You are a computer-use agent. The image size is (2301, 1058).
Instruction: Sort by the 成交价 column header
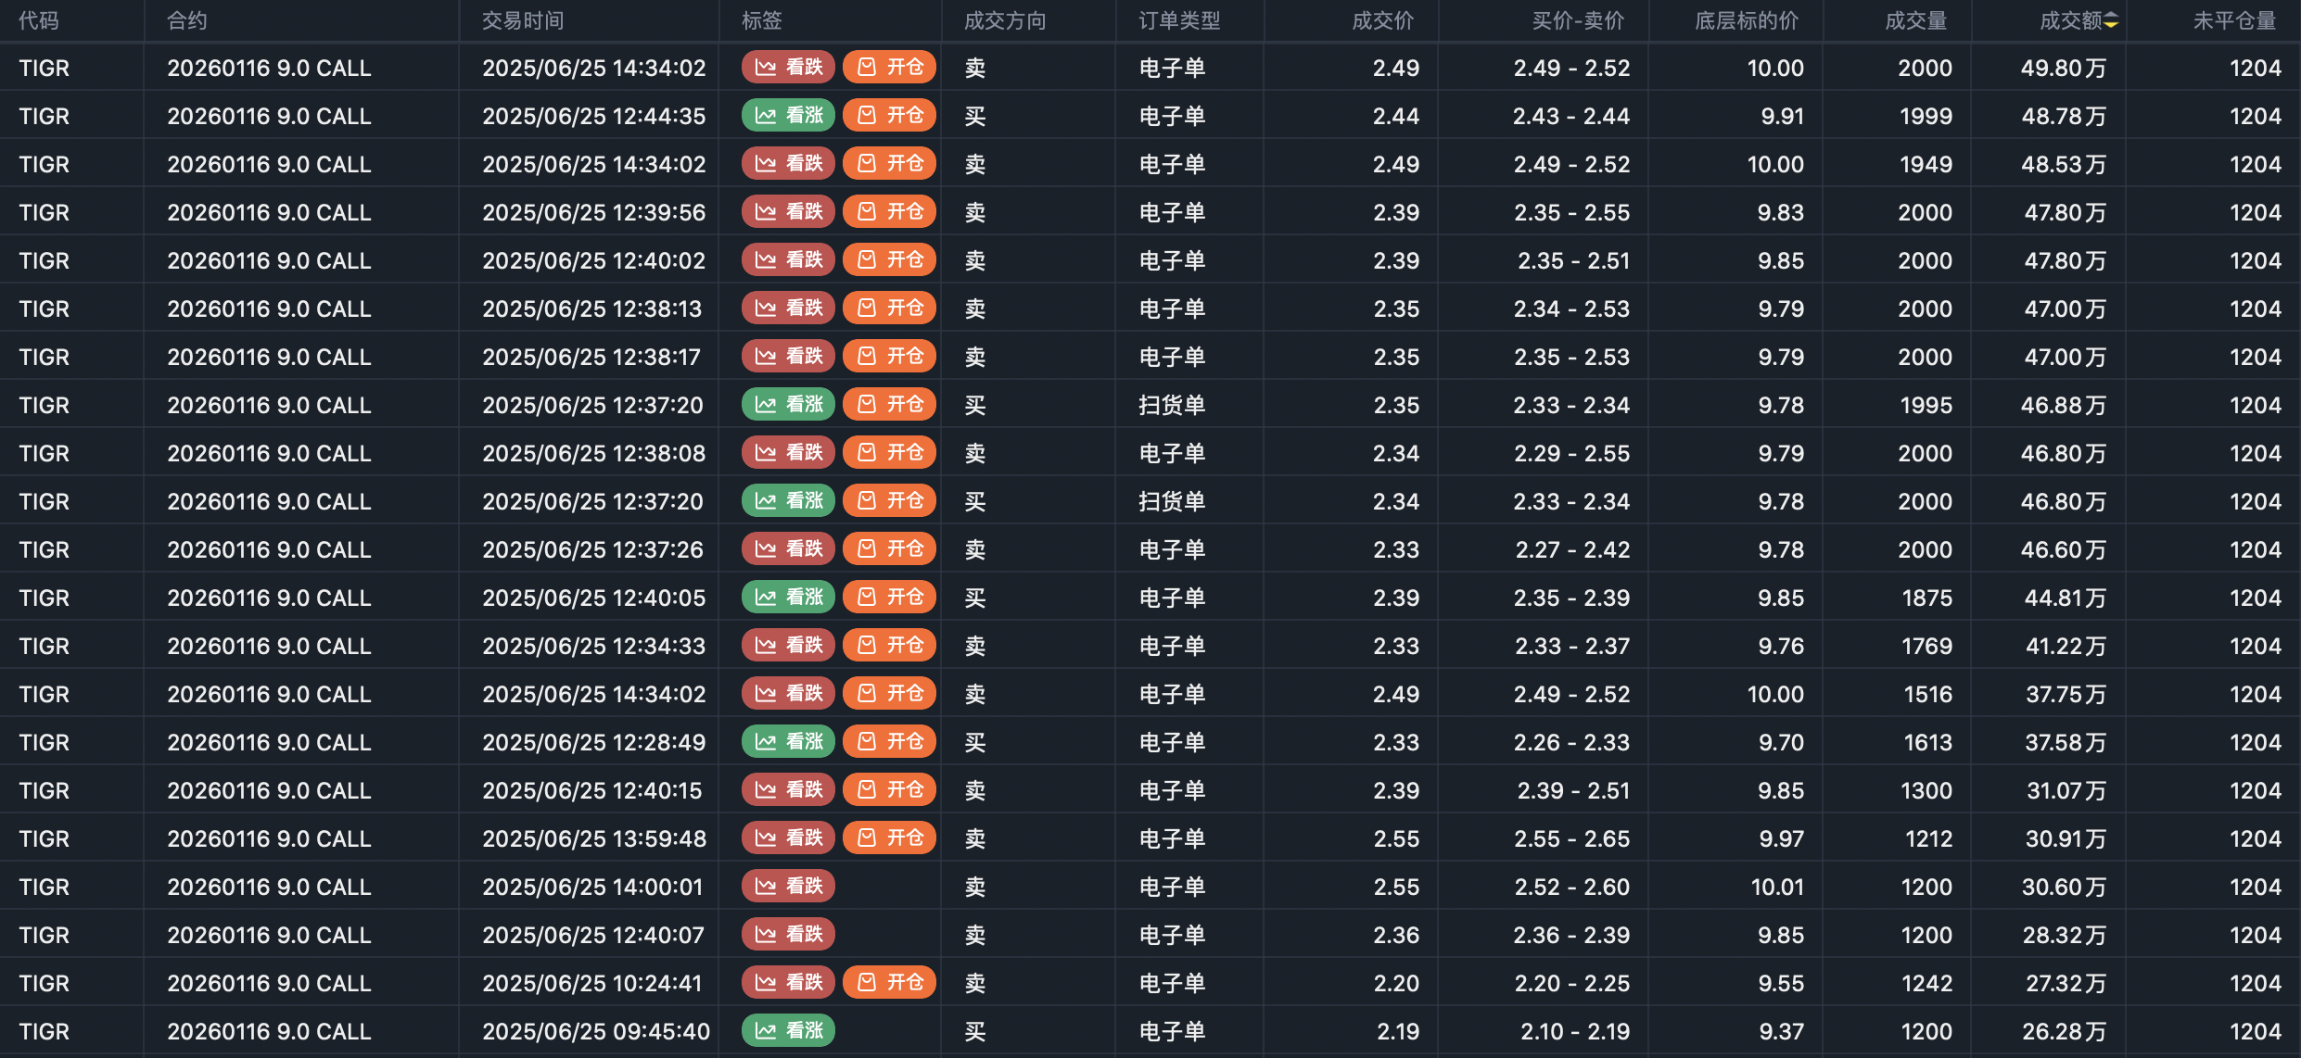[1383, 20]
